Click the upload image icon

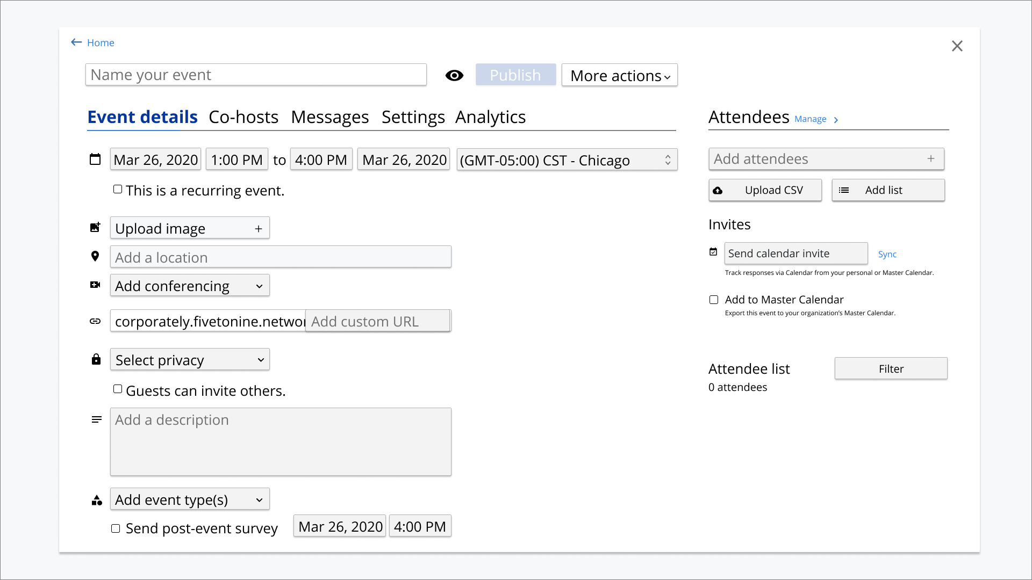tap(95, 227)
